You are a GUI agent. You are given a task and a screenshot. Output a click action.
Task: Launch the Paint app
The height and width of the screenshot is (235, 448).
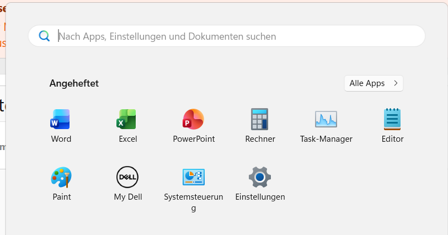pos(61,184)
